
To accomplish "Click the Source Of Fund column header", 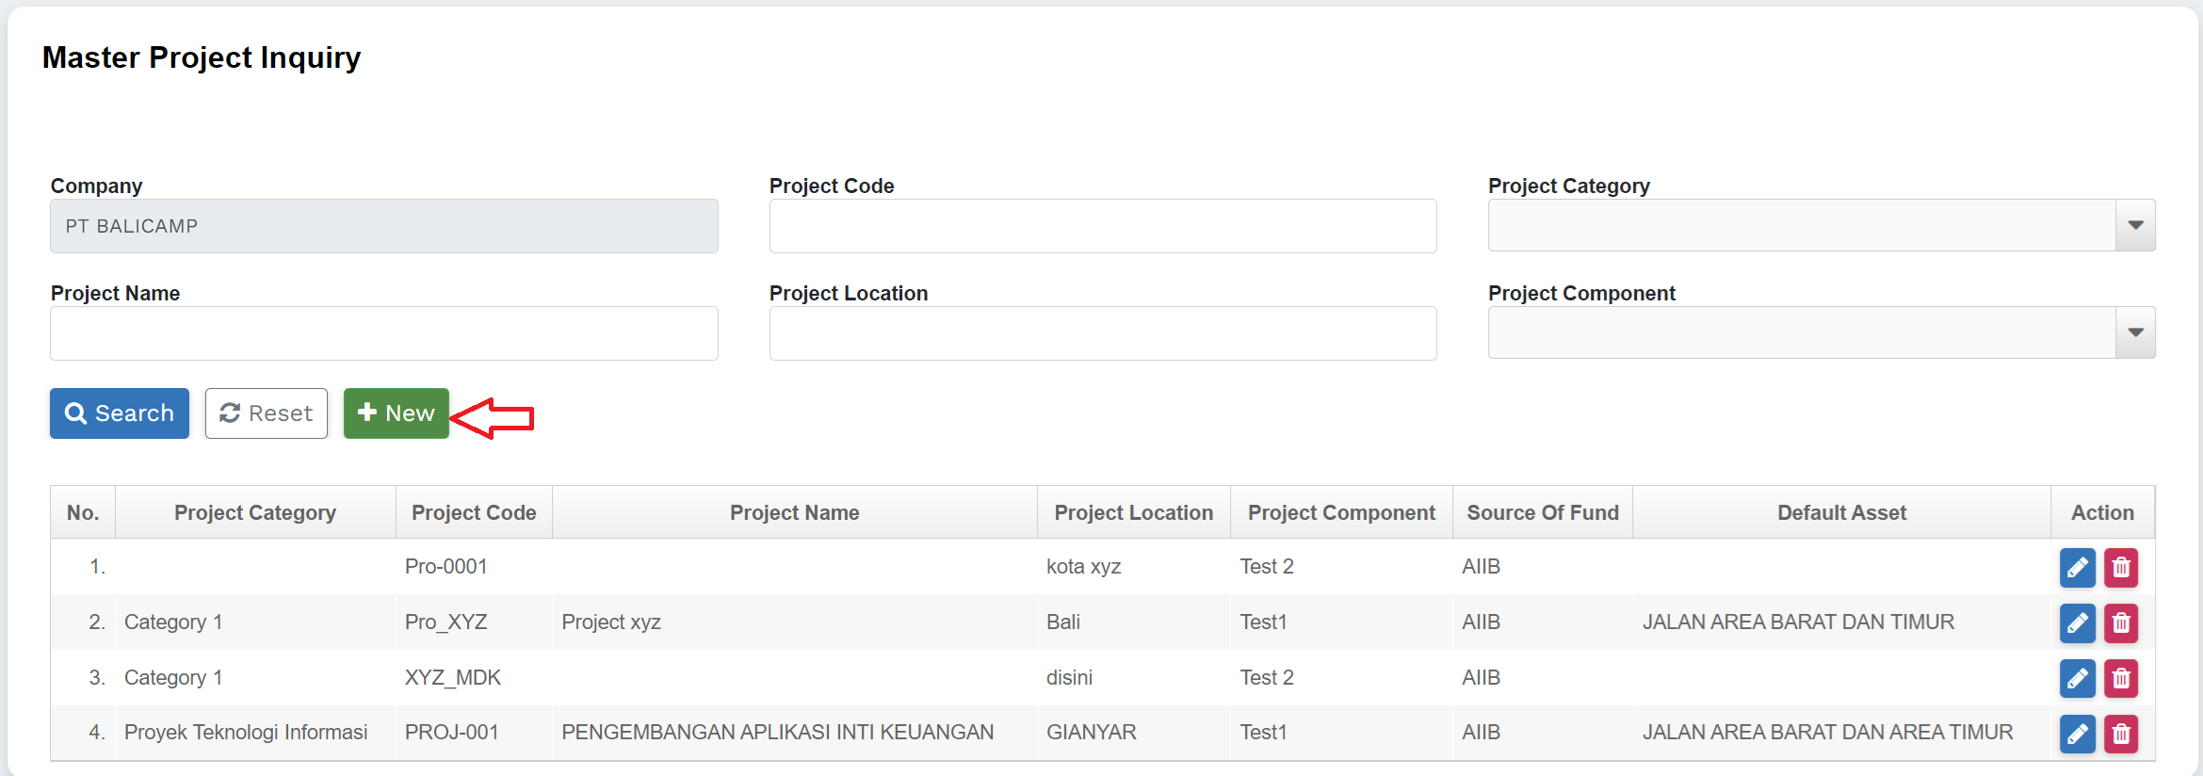I will 1542,513.
